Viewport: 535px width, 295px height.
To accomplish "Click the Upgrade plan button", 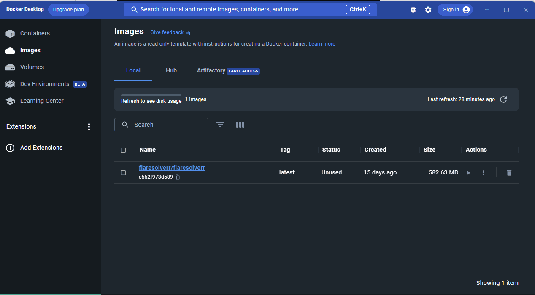I will [x=68, y=10].
